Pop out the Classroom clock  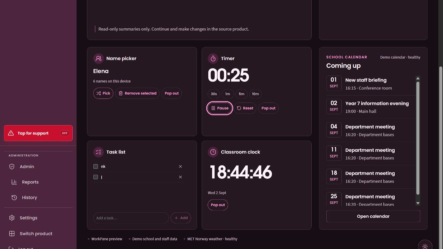coord(218,205)
